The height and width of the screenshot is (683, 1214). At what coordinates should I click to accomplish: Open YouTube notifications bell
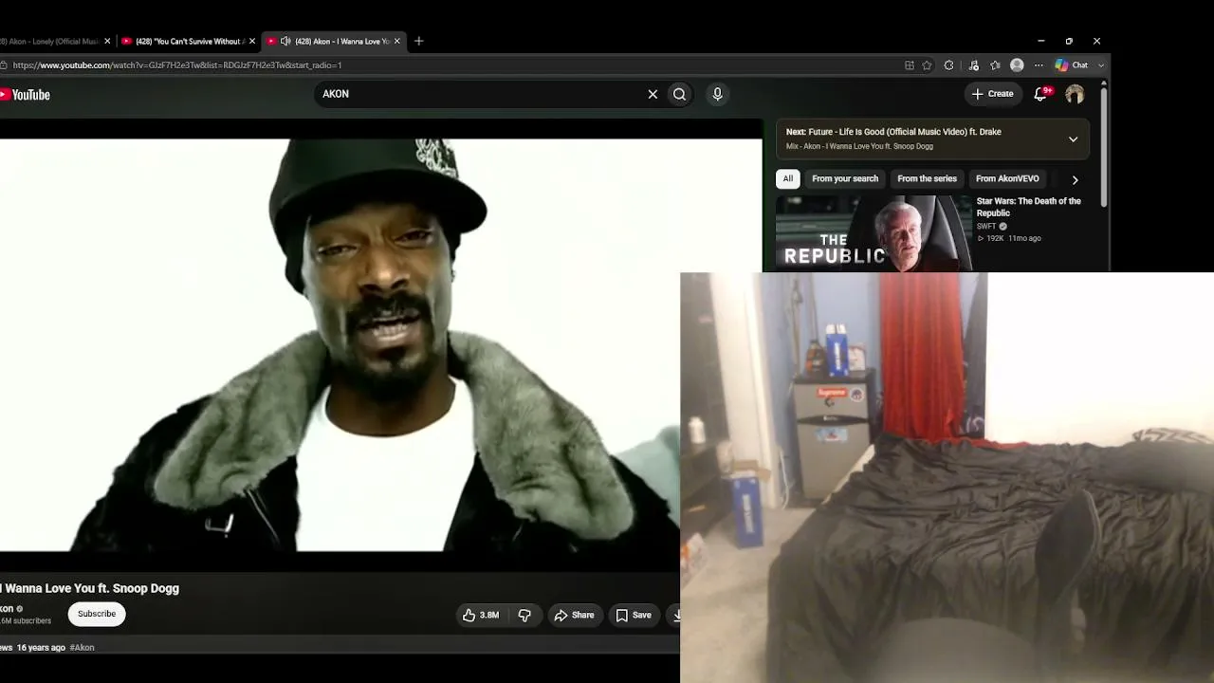[1041, 94]
